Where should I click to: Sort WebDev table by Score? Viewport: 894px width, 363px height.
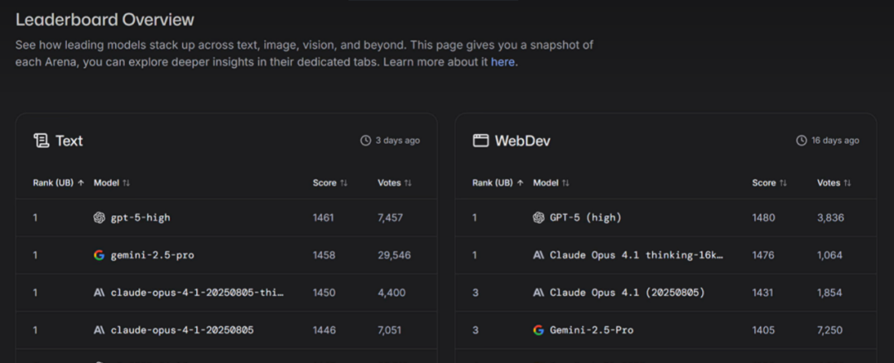[769, 183]
